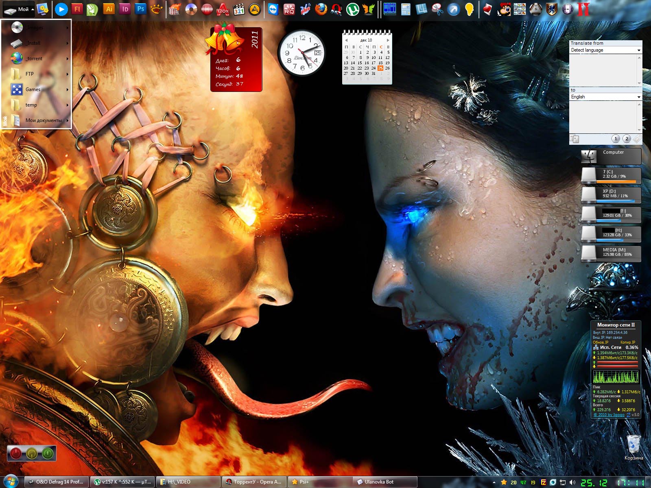Switch to H:\_VIDEO taskbar window
Image resolution: width=651 pixels, height=488 pixels.
point(188,482)
